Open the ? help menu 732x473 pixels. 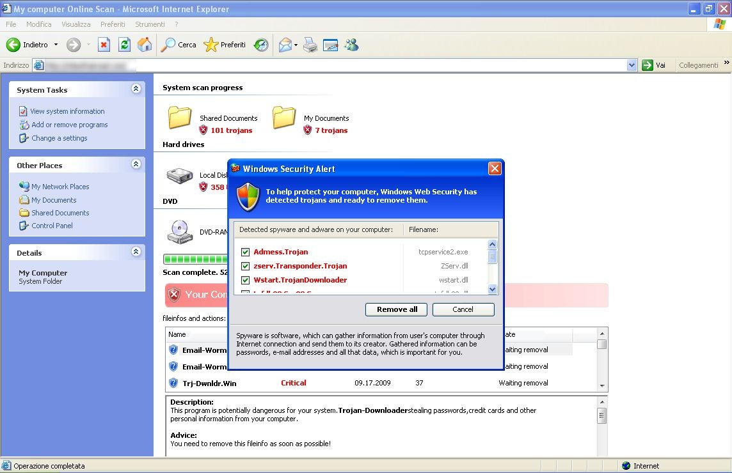click(x=177, y=24)
